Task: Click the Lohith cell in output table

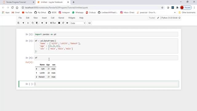Action: [42, 73]
